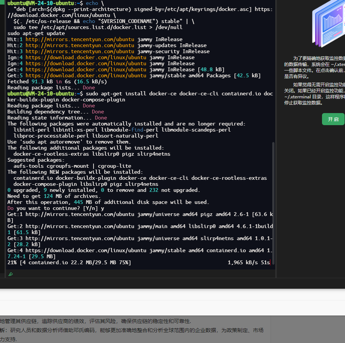Click the "The following NEW packages will be installed:" line
This screenshot has width=345, height=343.
(x=75, y=172)
